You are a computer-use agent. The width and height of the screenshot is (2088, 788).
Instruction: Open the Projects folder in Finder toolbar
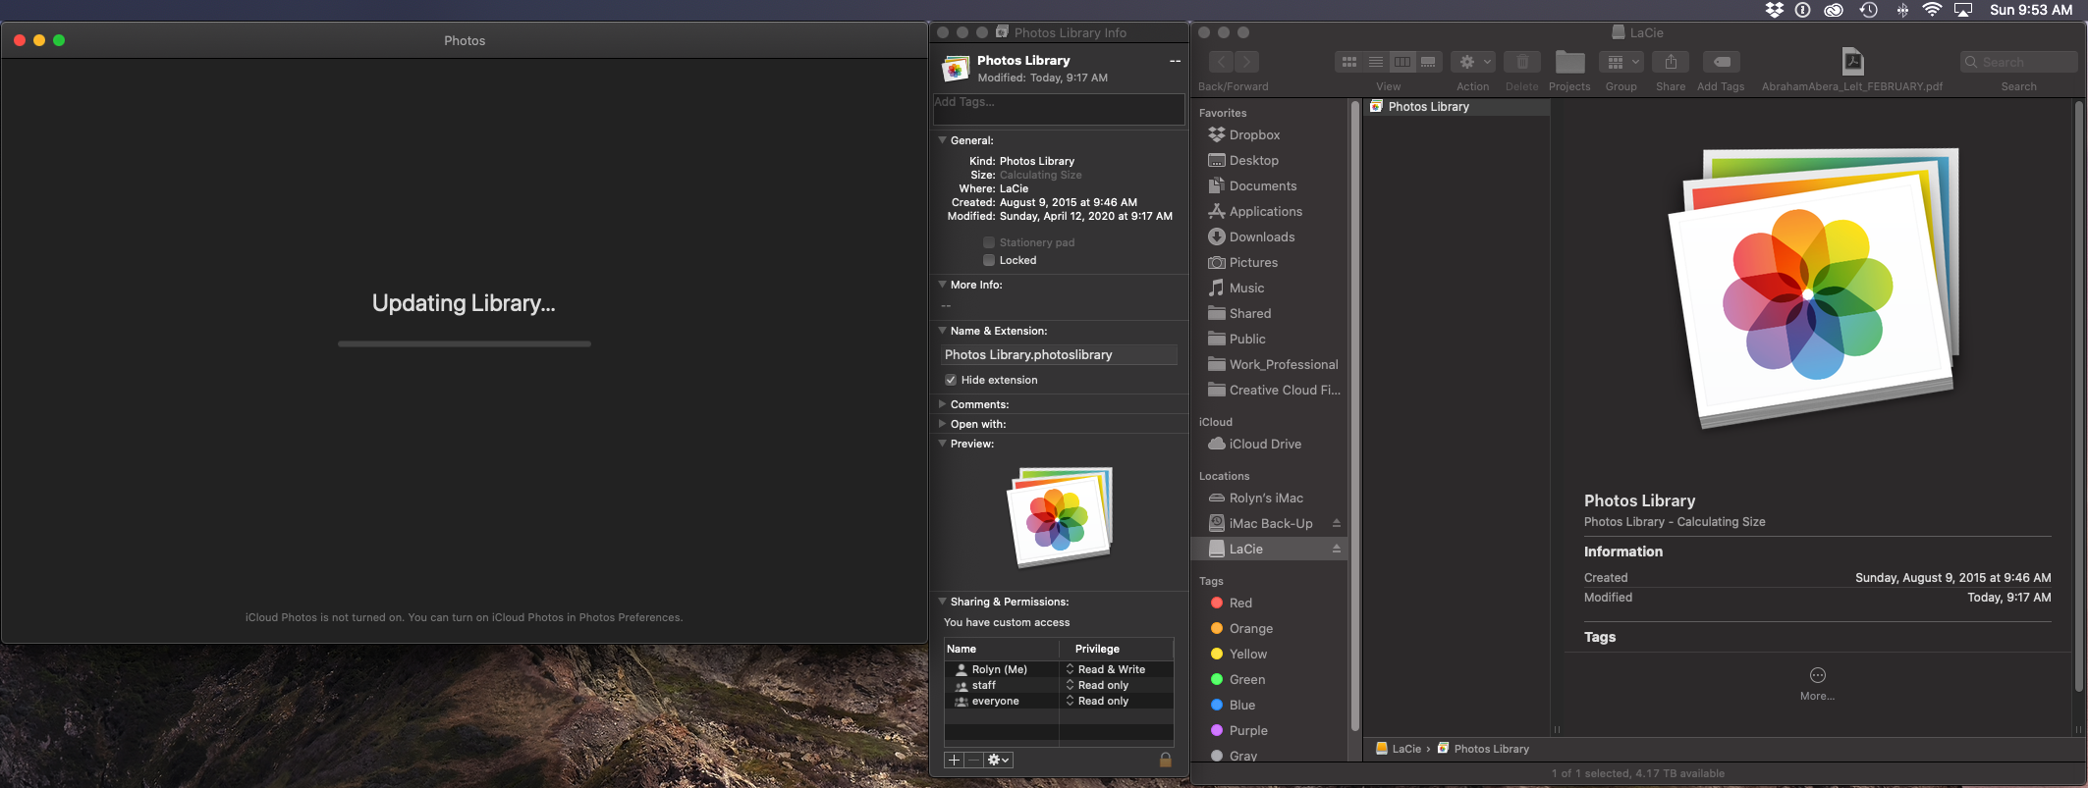click(x=1569, y=62)
